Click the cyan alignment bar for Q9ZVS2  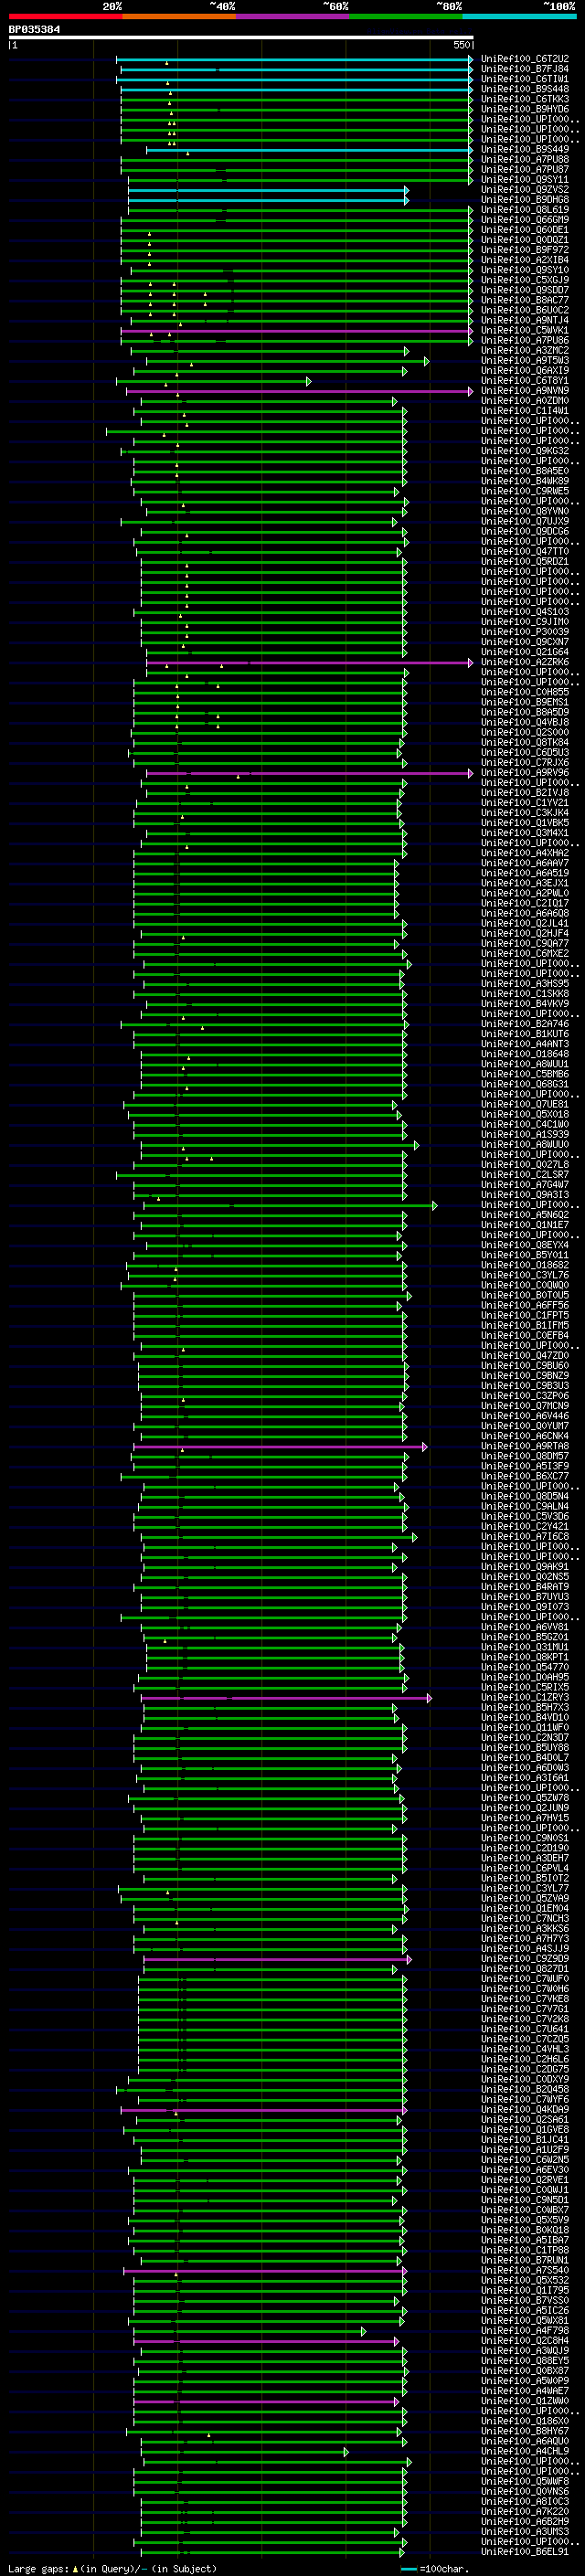point(268,190)
